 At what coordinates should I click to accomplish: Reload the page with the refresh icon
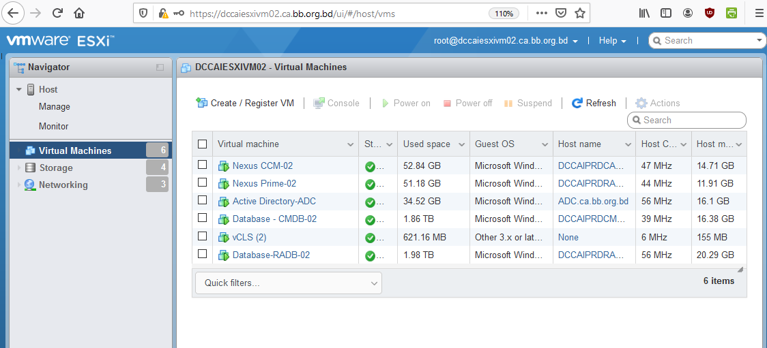(x=58, y=13)
